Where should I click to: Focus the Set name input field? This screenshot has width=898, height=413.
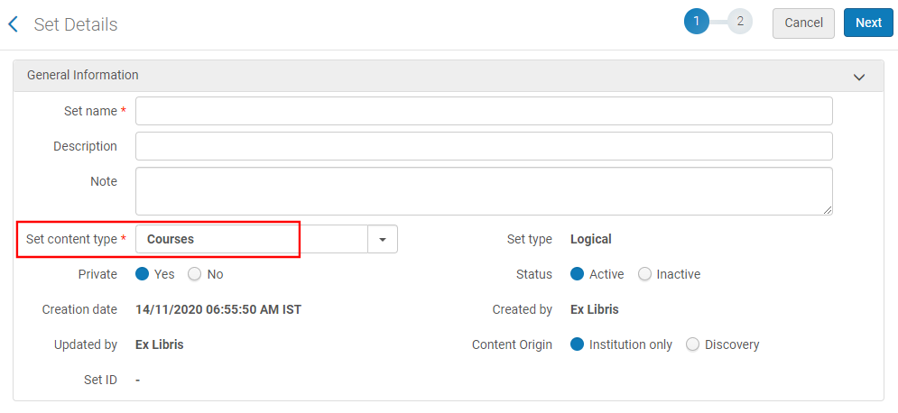click(484, 111)
